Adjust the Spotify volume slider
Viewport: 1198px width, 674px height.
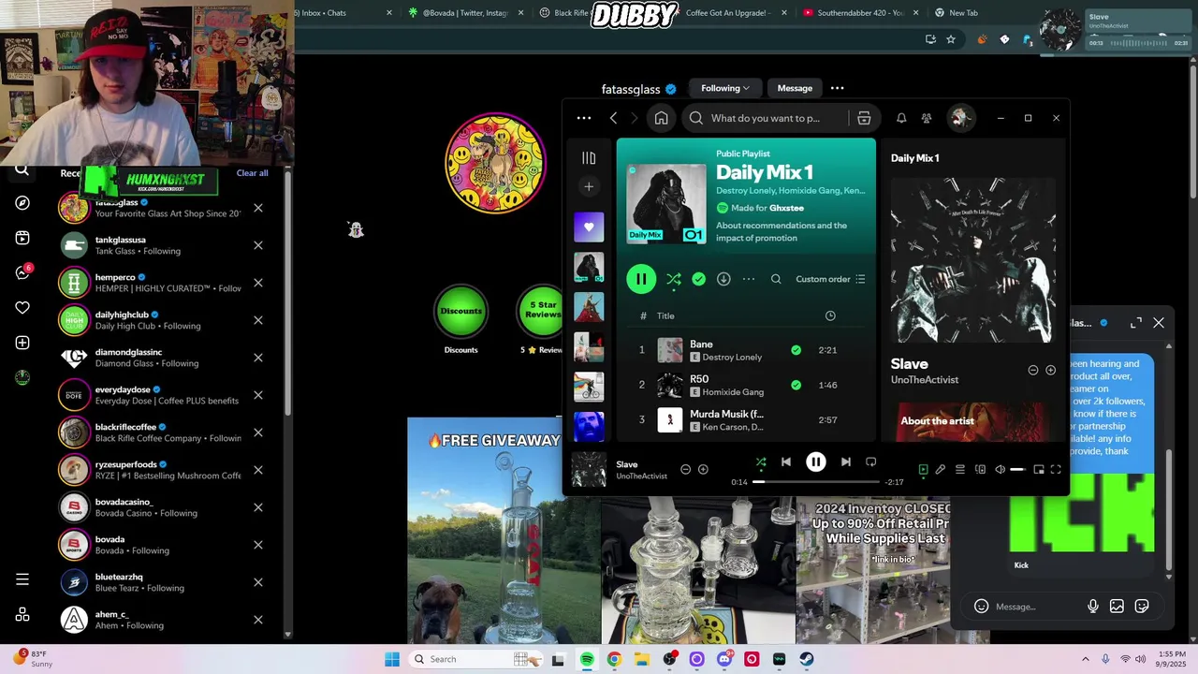pos(1019,470)
